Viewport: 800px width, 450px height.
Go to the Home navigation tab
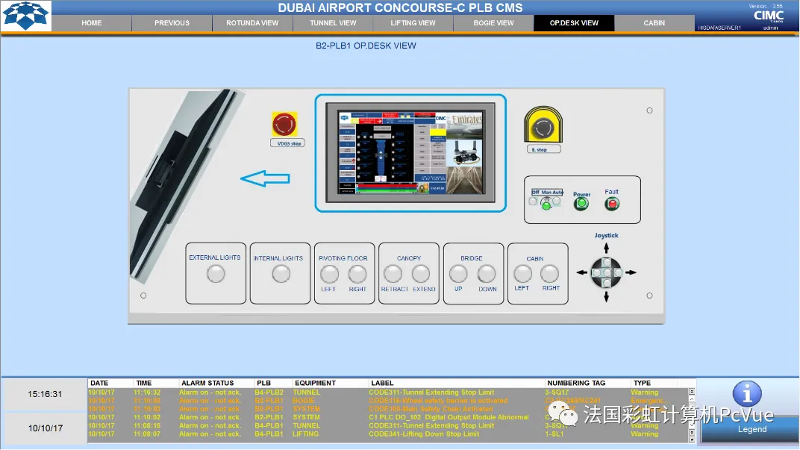[x=91, y=23]
